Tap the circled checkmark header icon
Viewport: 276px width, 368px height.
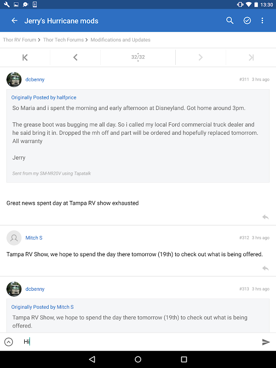pyautogui.click(x=247, y=21)
